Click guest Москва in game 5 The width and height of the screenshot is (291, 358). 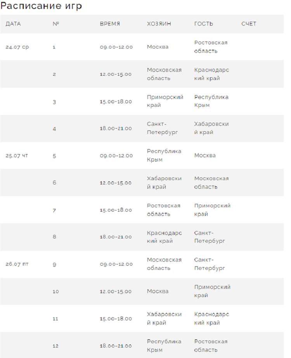[x=205, y=156]
